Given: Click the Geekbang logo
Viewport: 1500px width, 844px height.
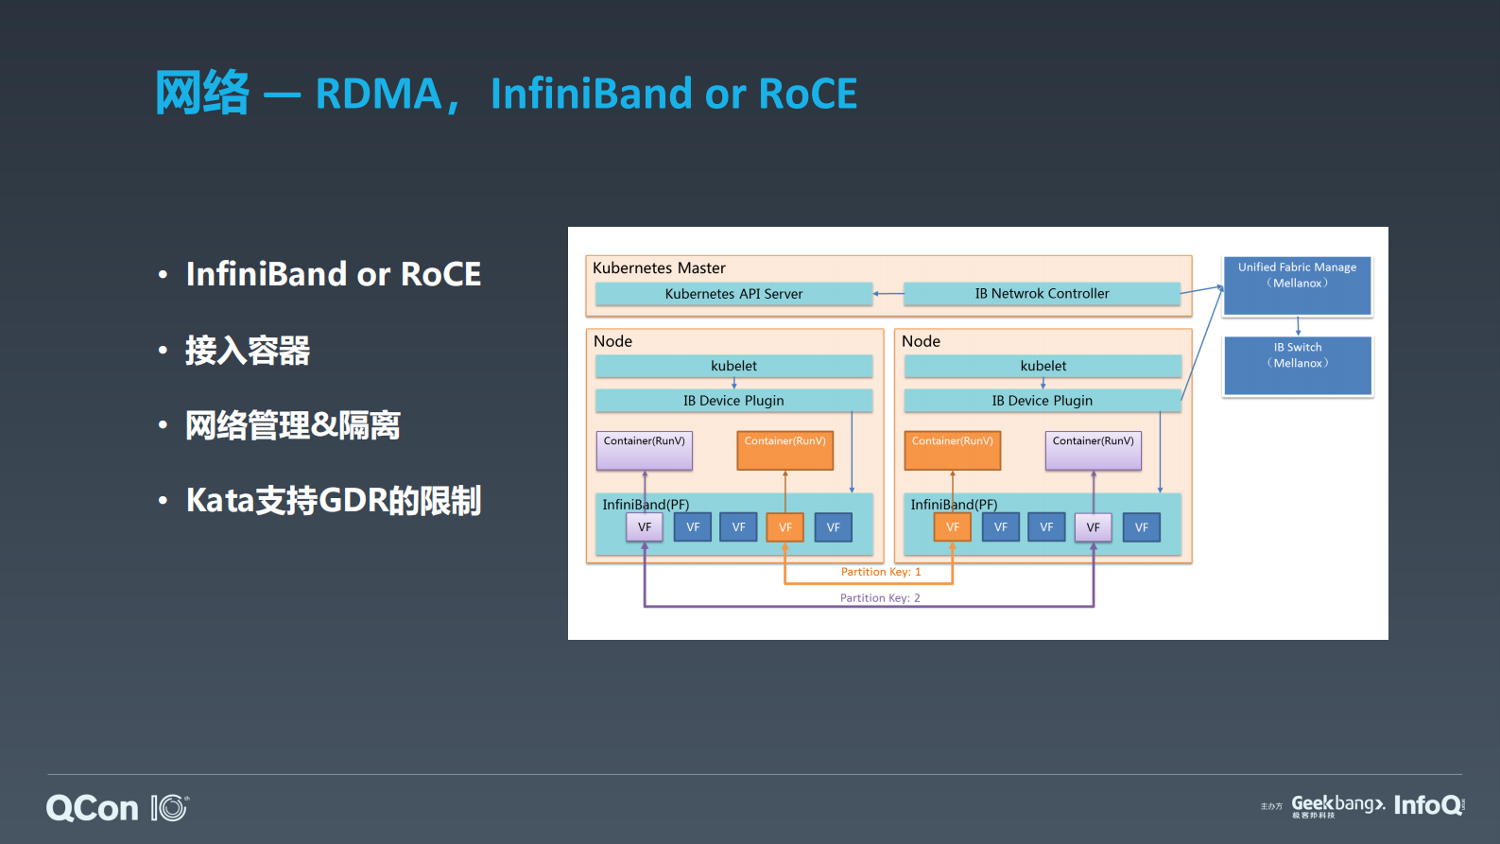Looking at the screenshot, I should pyautogui.click(x=1337, y=805).
